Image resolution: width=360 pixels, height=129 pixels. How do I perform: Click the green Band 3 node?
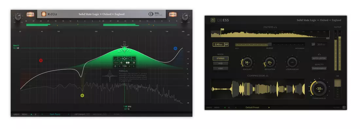click(x=124, y=48)
